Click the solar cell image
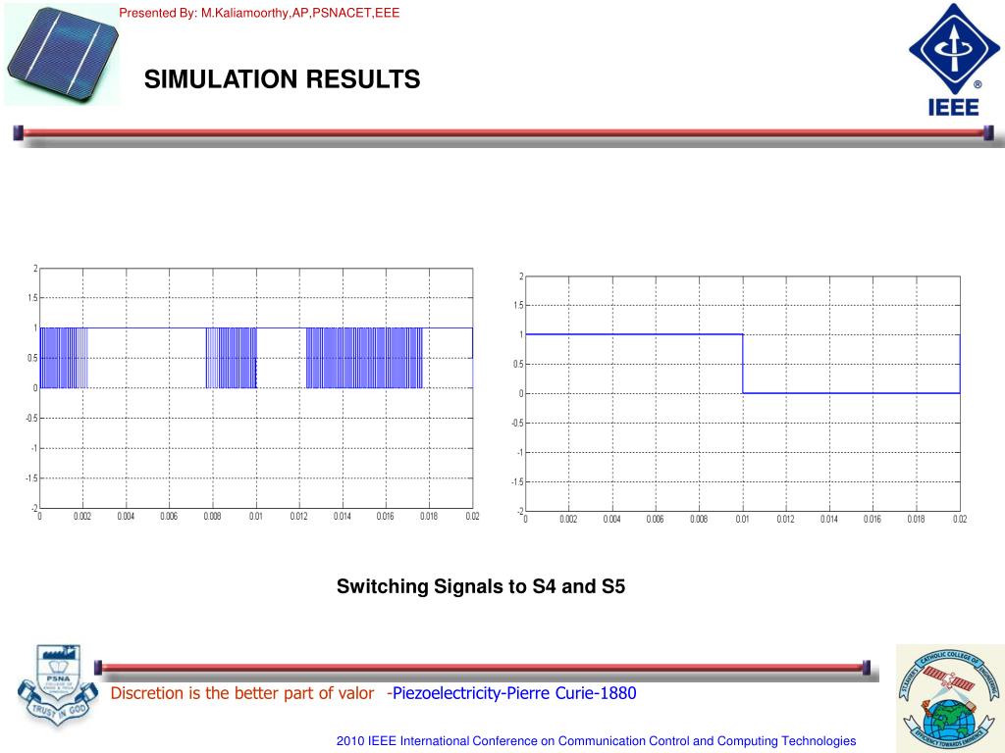The width and height of the screenshot is (1005, 753). pos(62,56)
